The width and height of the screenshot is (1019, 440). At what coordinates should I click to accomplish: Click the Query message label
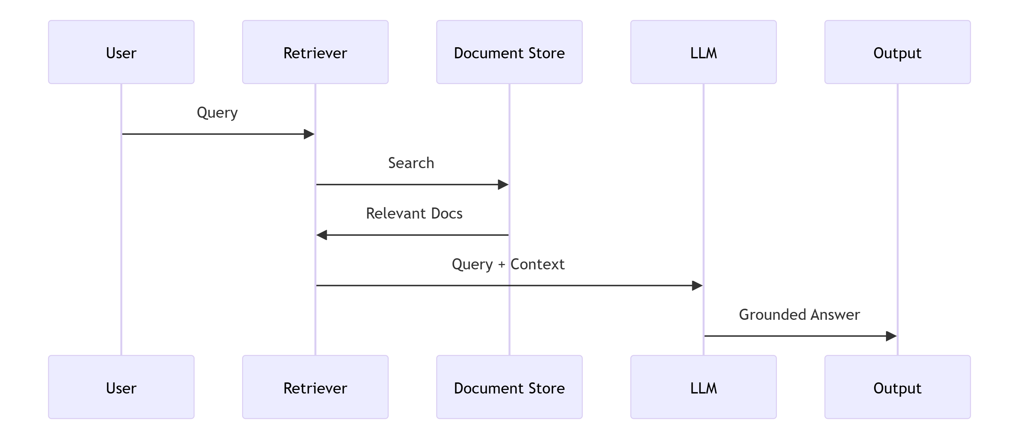point(217,113)
